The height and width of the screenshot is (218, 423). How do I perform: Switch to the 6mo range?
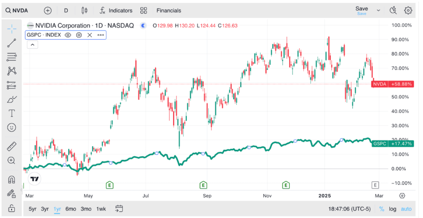(x=71, y=209)
